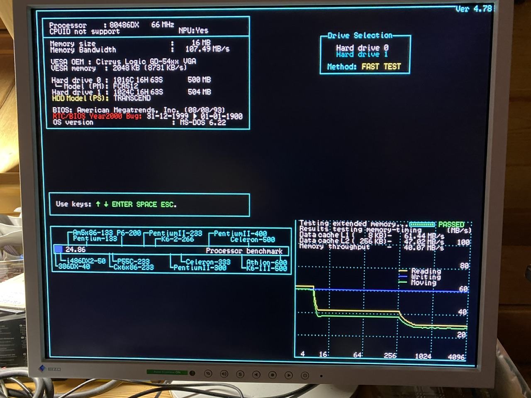Click the i486DX2-50 benchmark label
This screenshot has height=398, width=531.
pyautogui.click(x=86, y=261)
